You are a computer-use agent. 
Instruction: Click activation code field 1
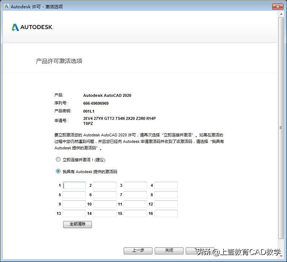[x=74, y=185]
